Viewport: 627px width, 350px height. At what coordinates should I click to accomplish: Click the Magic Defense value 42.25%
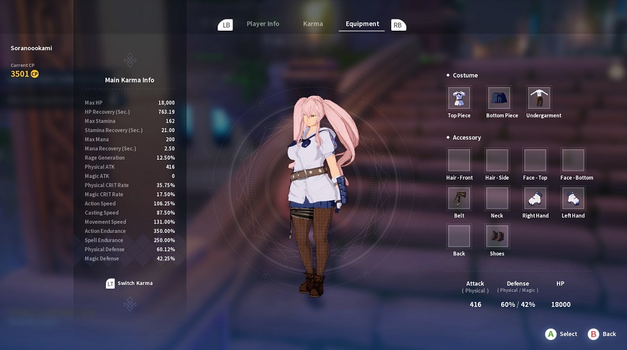pyautogui.click(x=166, y=259)
